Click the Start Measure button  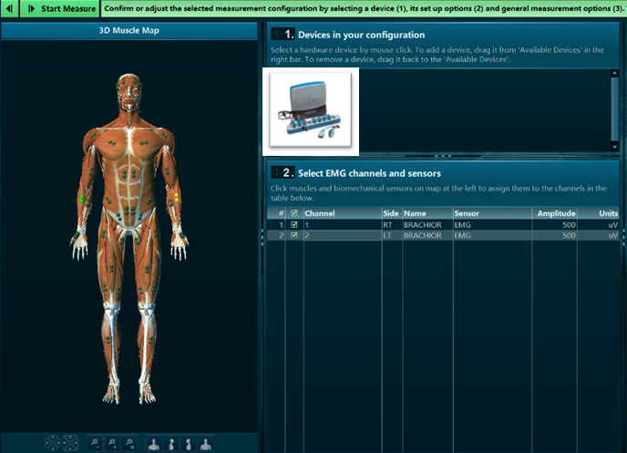pyautogui.click(x=59, y=8)
